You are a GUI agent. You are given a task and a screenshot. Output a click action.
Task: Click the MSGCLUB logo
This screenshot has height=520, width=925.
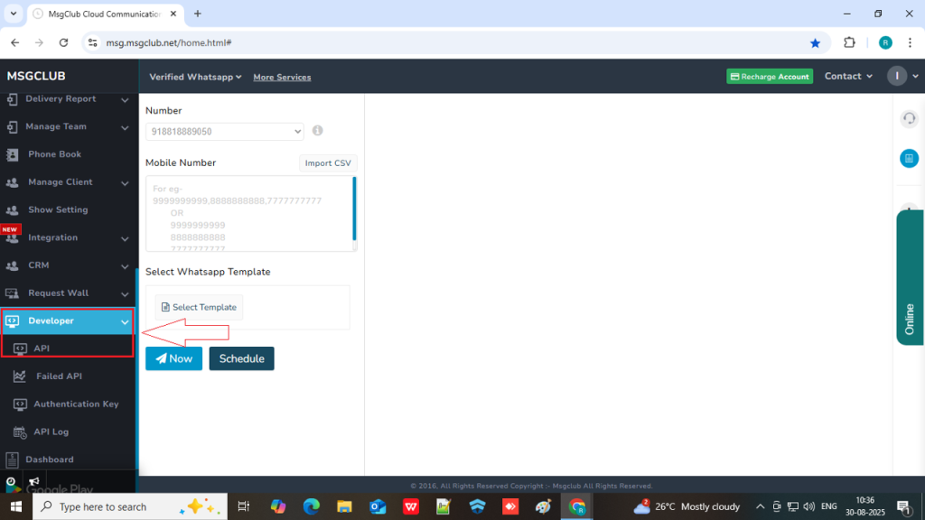36,76
